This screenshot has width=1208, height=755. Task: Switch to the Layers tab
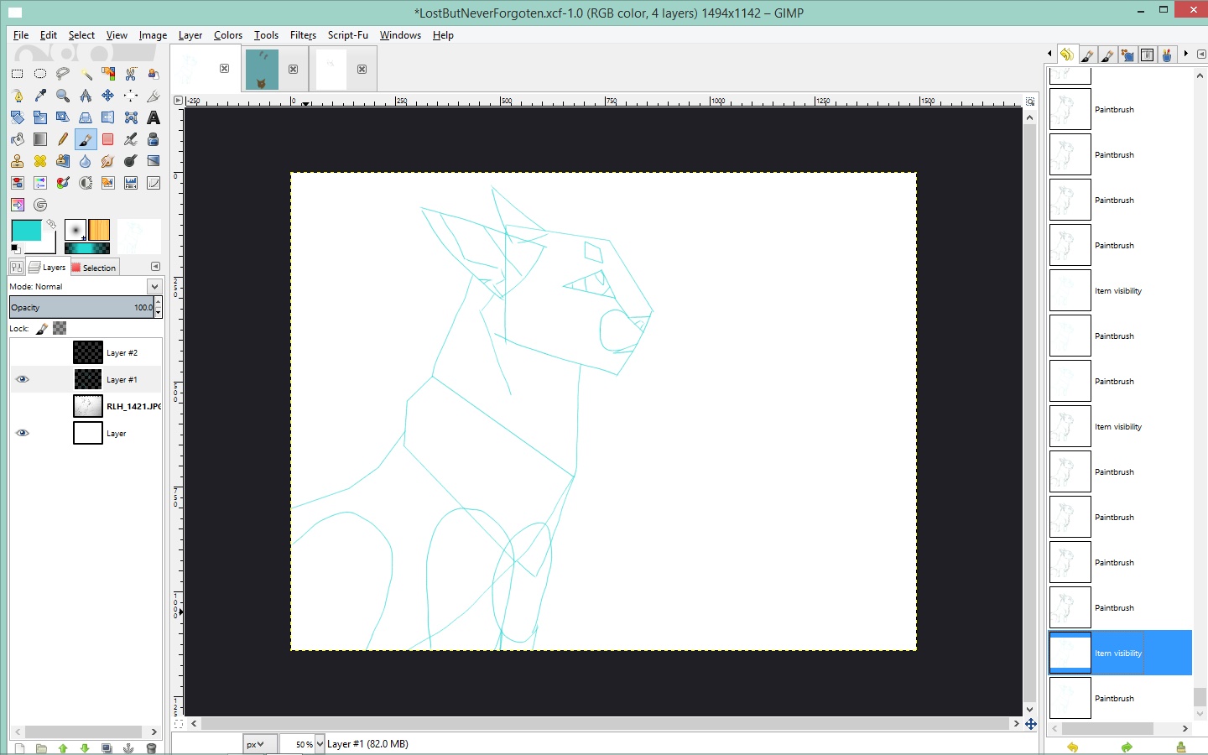(x=48, y=267)
